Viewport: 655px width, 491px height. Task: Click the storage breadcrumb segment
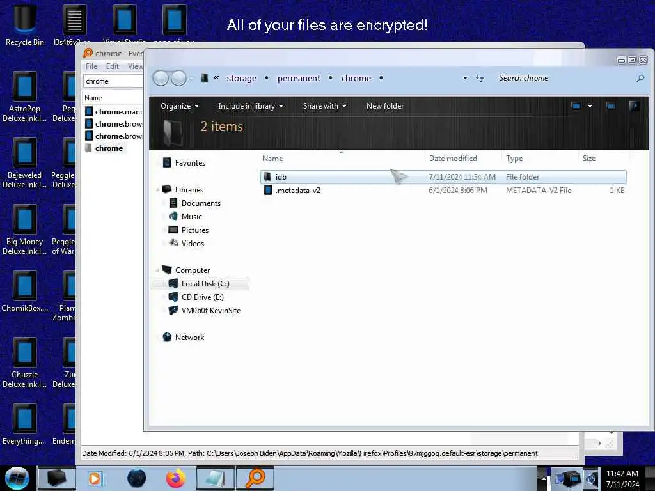click(241, 78)
